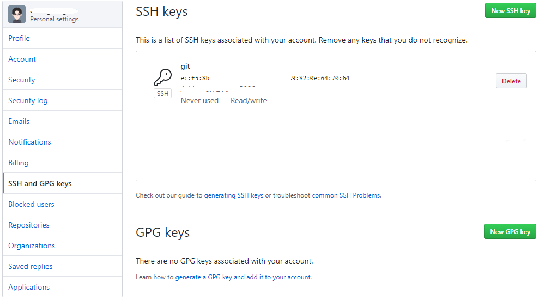Image resolution: width=545 pixels, height=299 pixels.
Task: Open the generating SSH keys guide link
Action: 234,195
